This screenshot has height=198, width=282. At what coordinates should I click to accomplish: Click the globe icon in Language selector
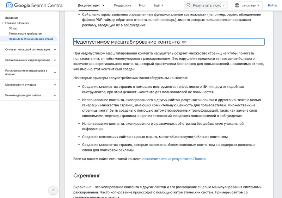pos(237,5)
